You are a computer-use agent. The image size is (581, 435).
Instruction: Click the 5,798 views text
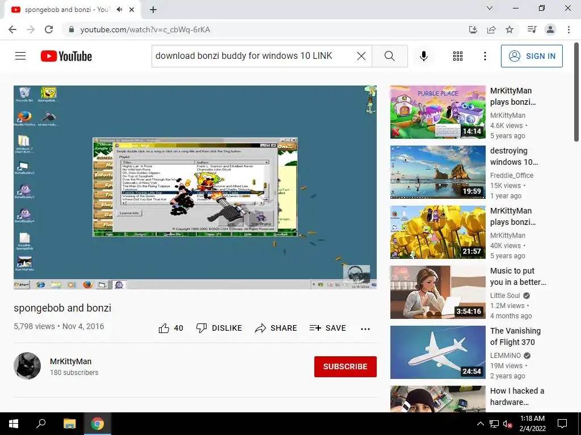point(34,326)
